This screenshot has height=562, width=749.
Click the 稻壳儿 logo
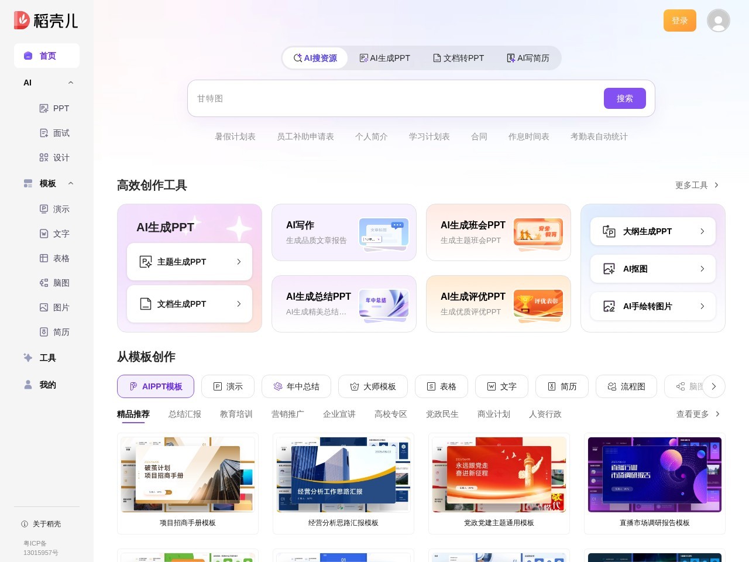click(46, 20)
